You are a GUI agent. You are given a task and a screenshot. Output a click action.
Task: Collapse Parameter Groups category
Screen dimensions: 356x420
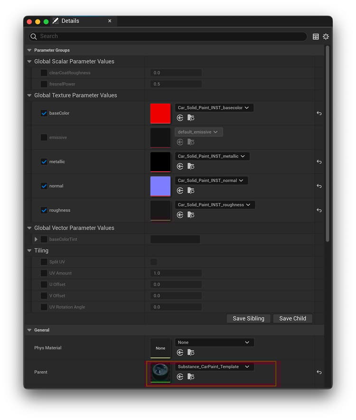(29, 50)
